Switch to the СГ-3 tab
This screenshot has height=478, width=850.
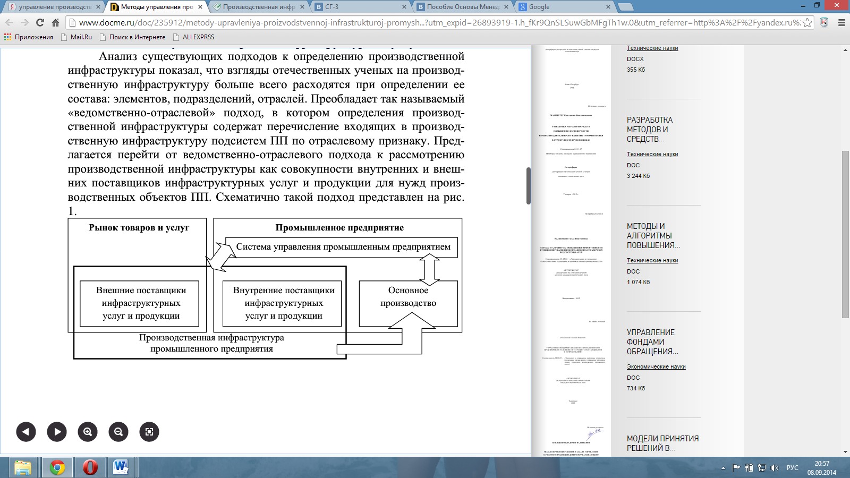[x=360, y=7]
